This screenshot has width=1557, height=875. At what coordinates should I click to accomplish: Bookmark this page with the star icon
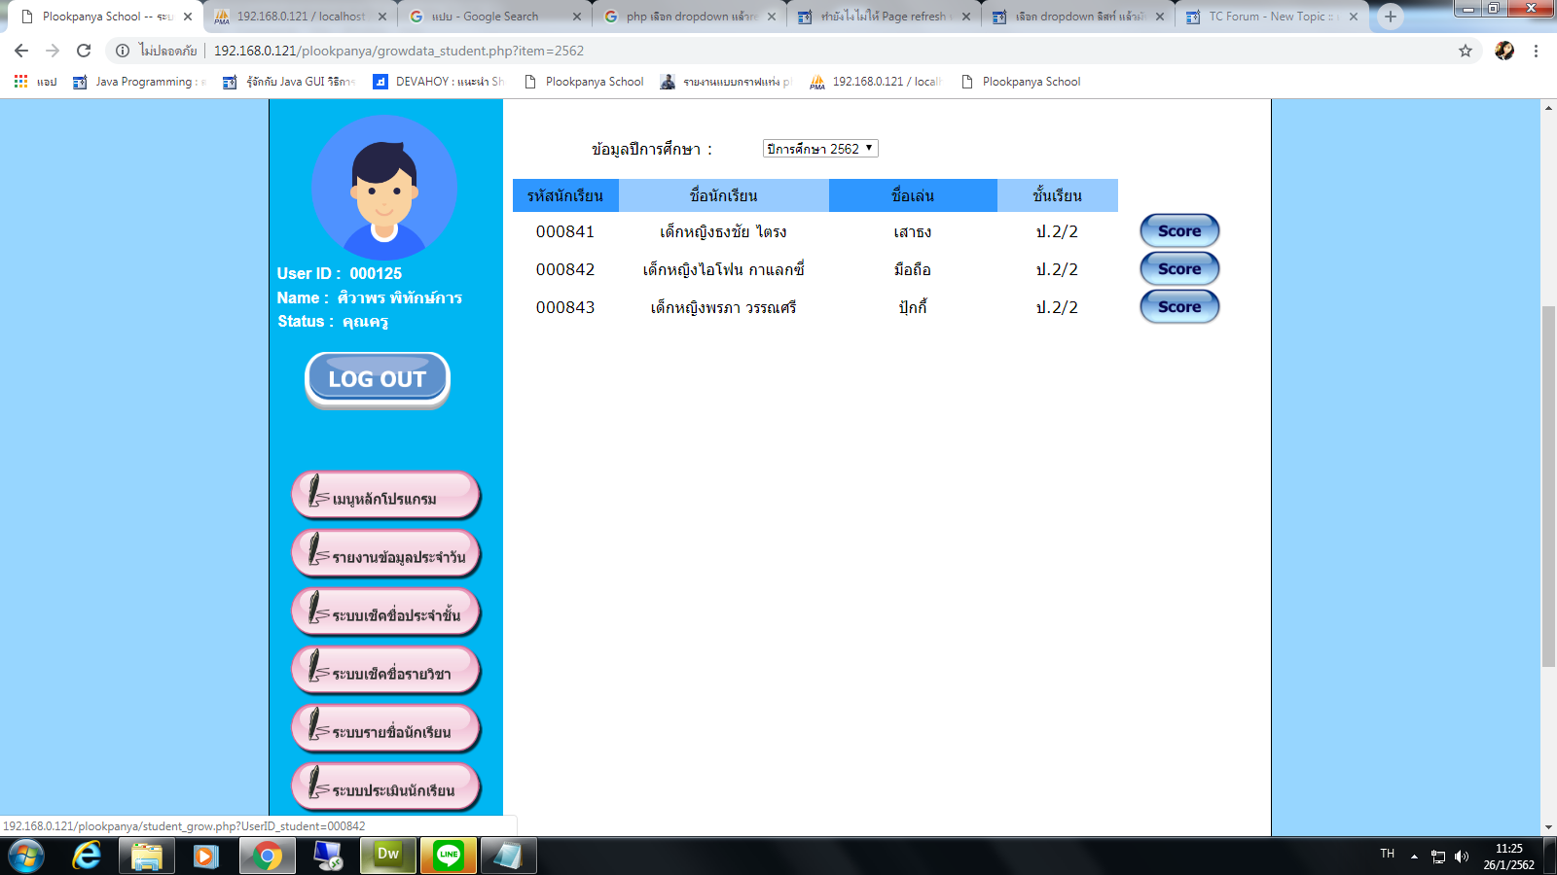click(1466, 51)
